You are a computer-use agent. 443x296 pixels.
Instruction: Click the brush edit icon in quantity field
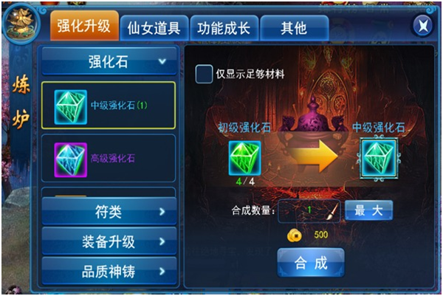click(x=332, y=211)
